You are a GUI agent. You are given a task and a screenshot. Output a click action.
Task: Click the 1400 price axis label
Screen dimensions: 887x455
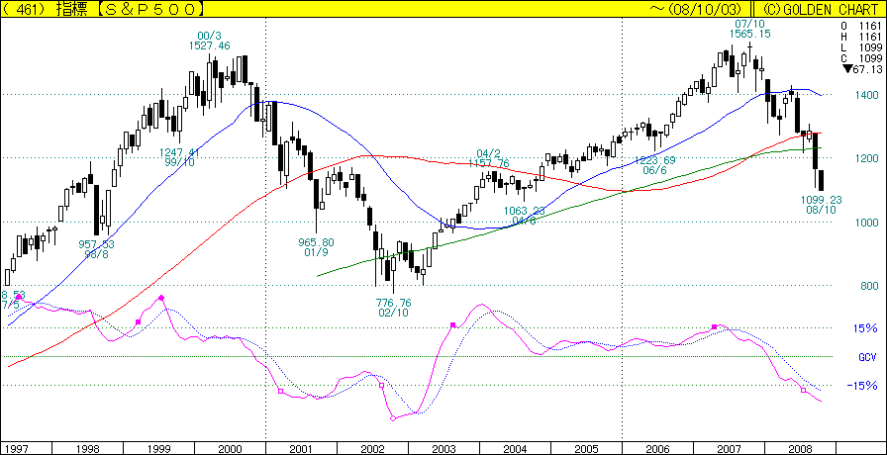click(865, 95)
